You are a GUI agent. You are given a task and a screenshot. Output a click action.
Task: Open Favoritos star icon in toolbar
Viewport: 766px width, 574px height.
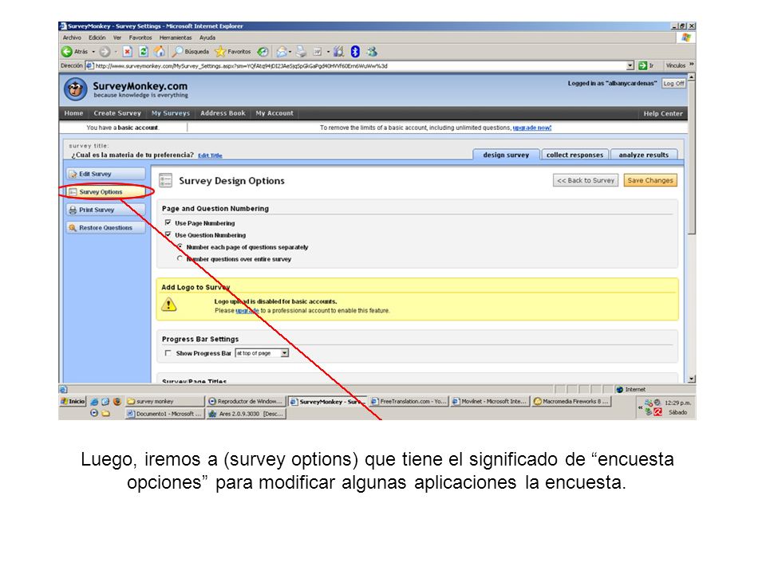[220, 51]
